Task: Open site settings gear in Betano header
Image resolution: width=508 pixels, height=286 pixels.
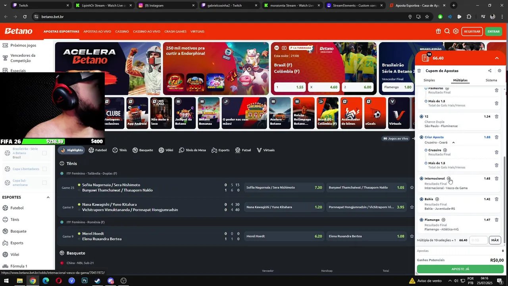Action: point(456,31)
